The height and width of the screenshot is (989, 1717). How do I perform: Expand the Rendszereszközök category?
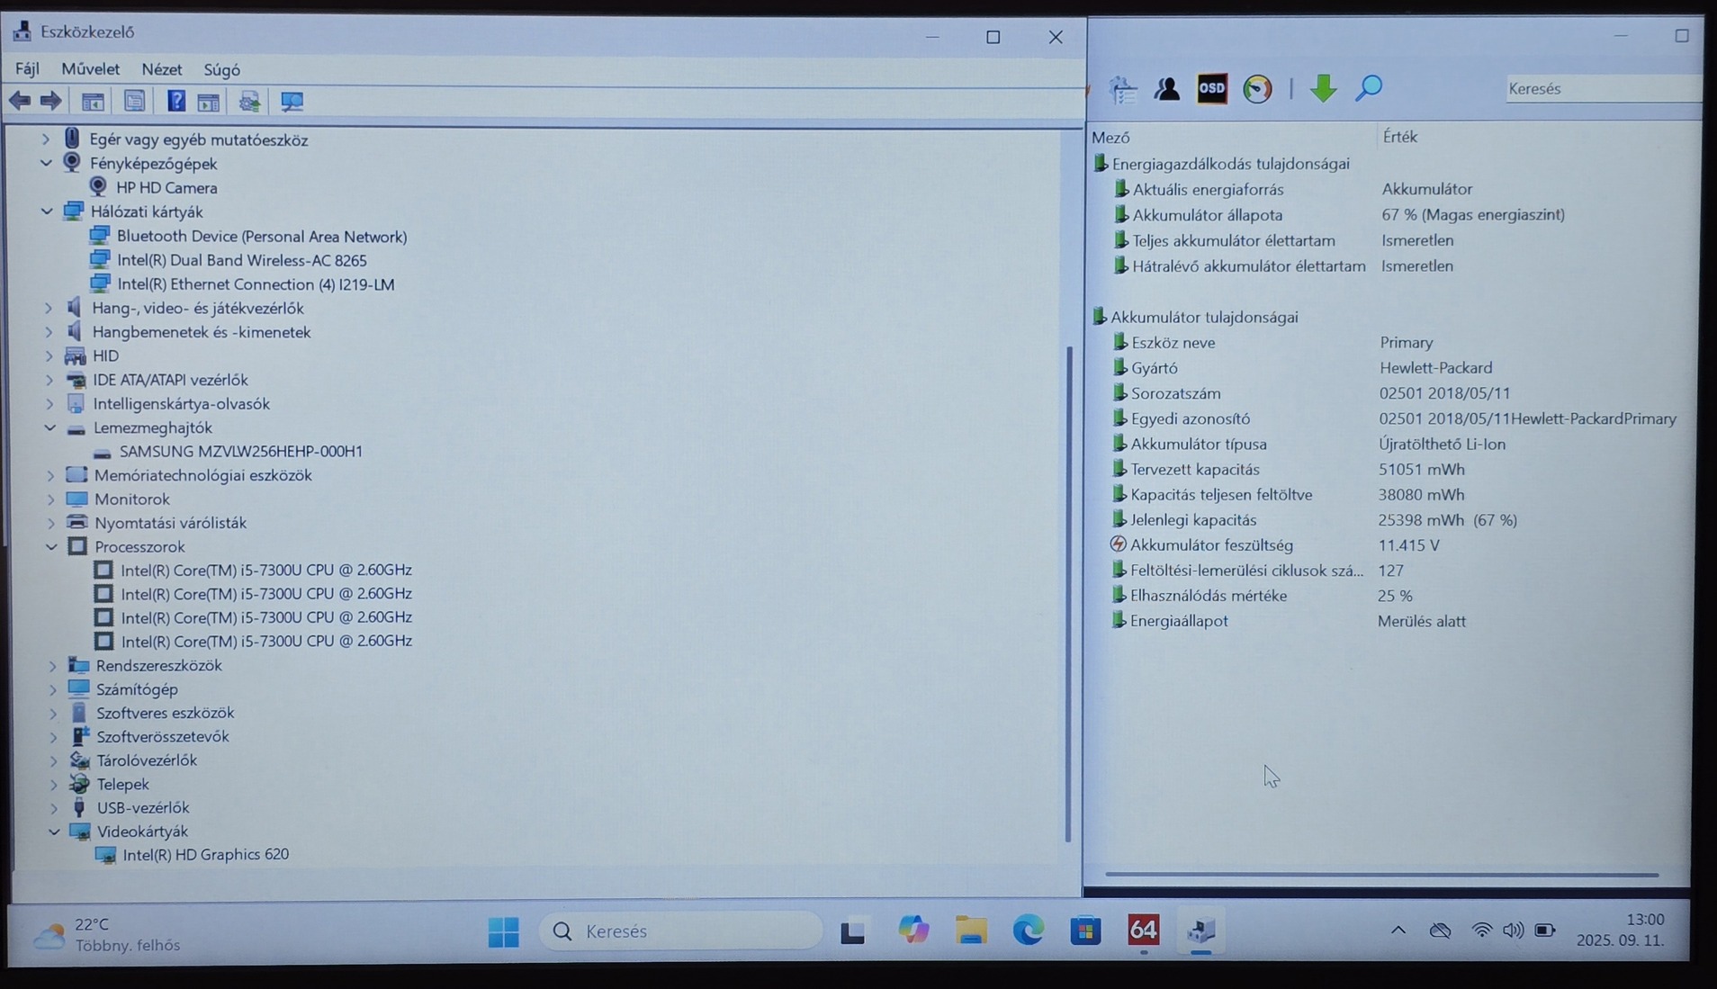pyautogui.click(x=52, y=666)
